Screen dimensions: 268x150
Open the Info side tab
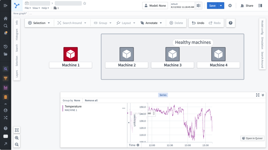[x=17, y=23]
